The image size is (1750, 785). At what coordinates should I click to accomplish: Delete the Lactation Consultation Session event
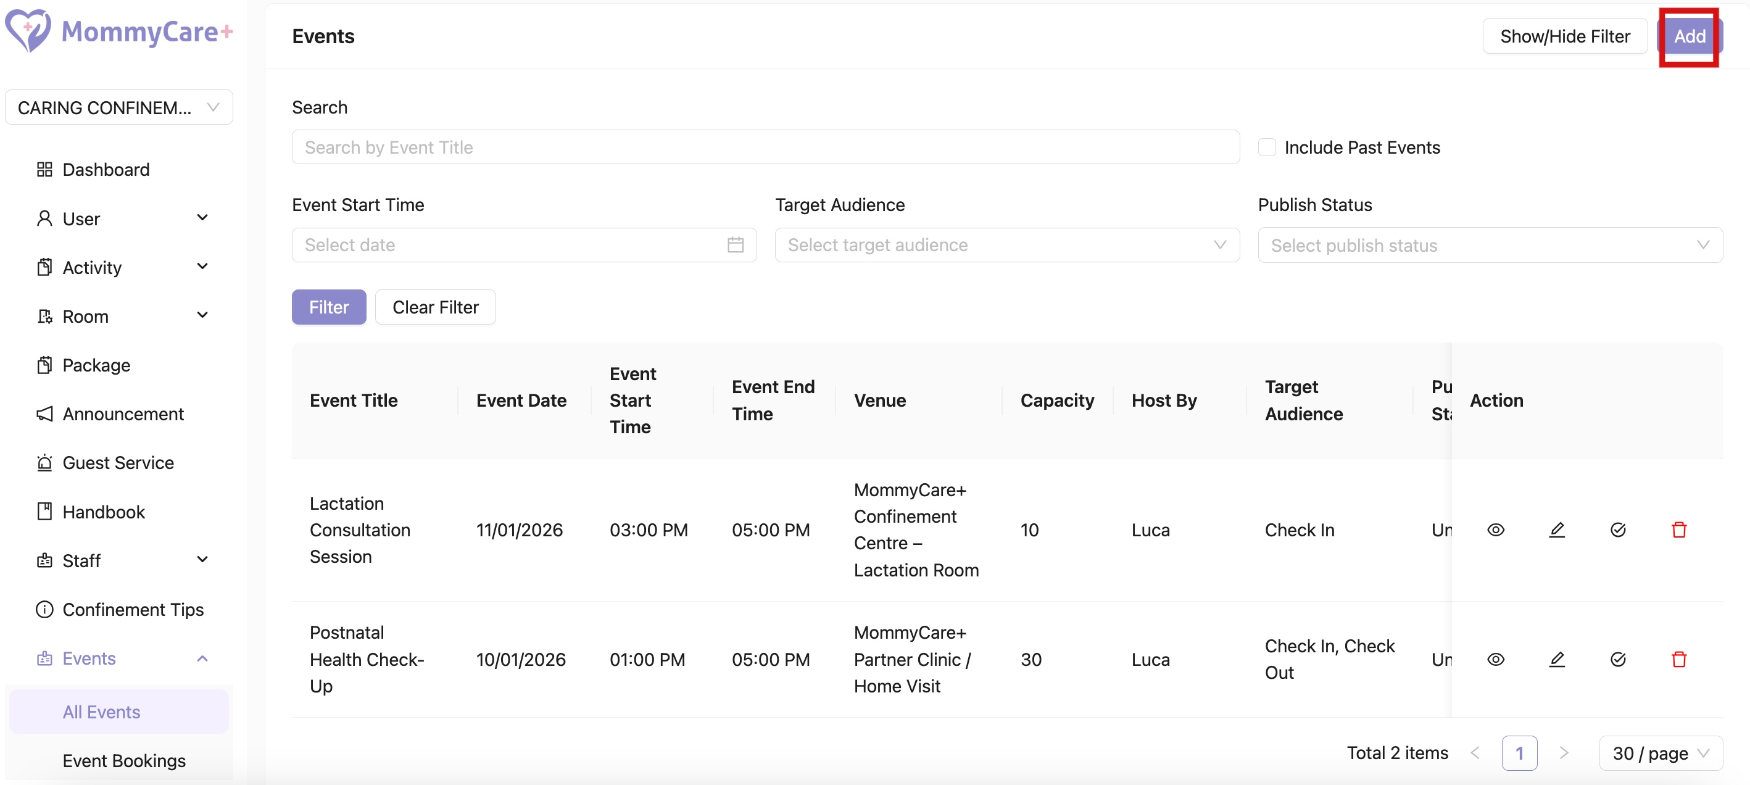(x=1680, y=530)
